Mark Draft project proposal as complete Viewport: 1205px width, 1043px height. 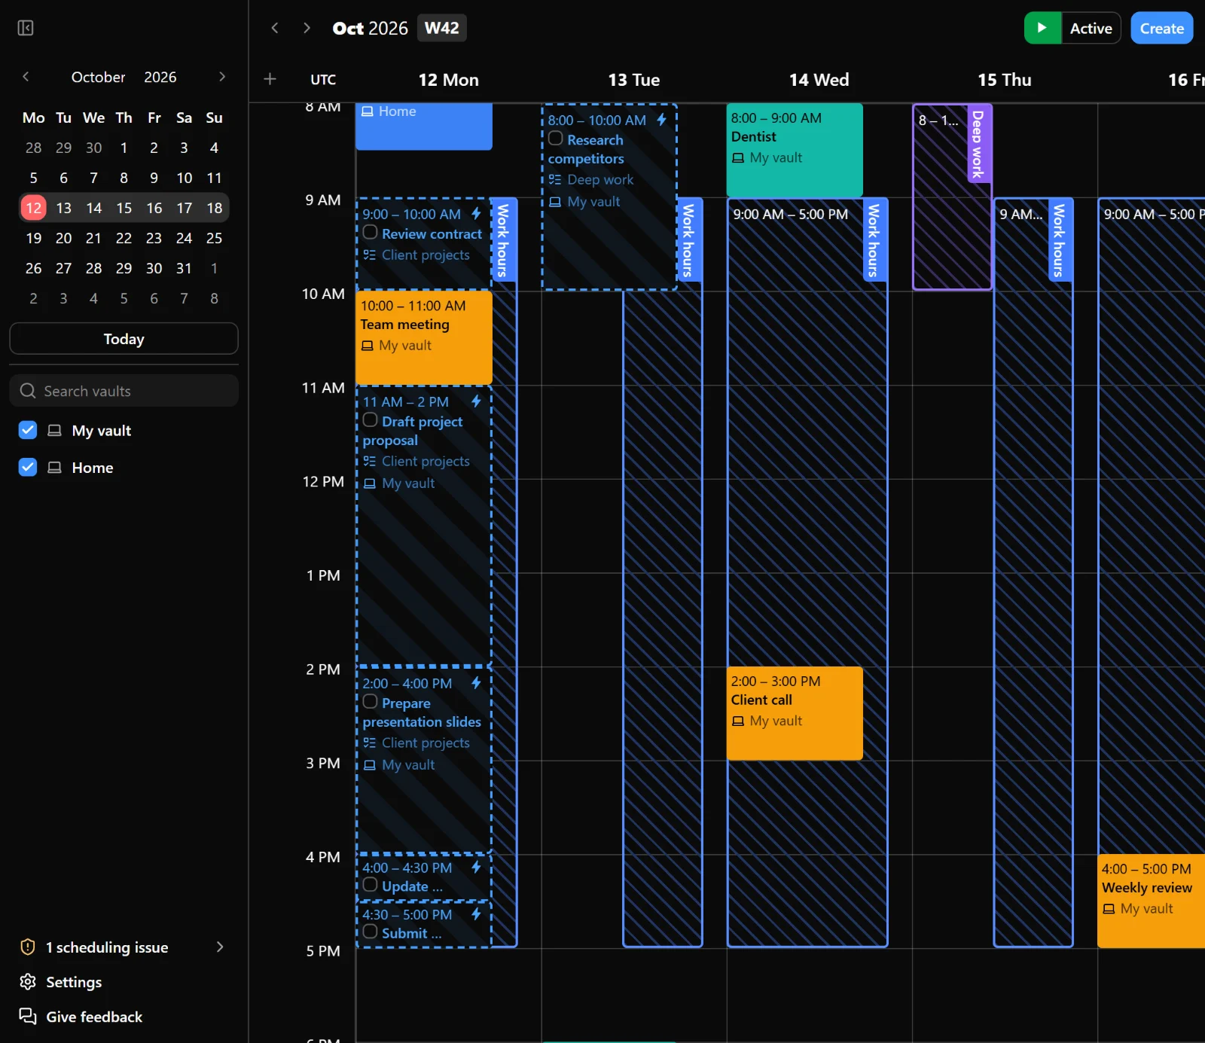[371, 420]
